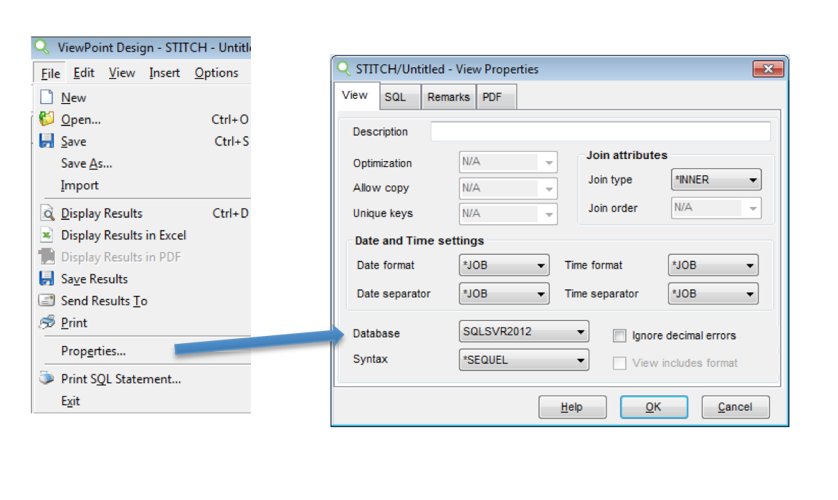Select the Remarks tab
The width and height of the screenshot is (838, 500).
(x=449, y=97)
